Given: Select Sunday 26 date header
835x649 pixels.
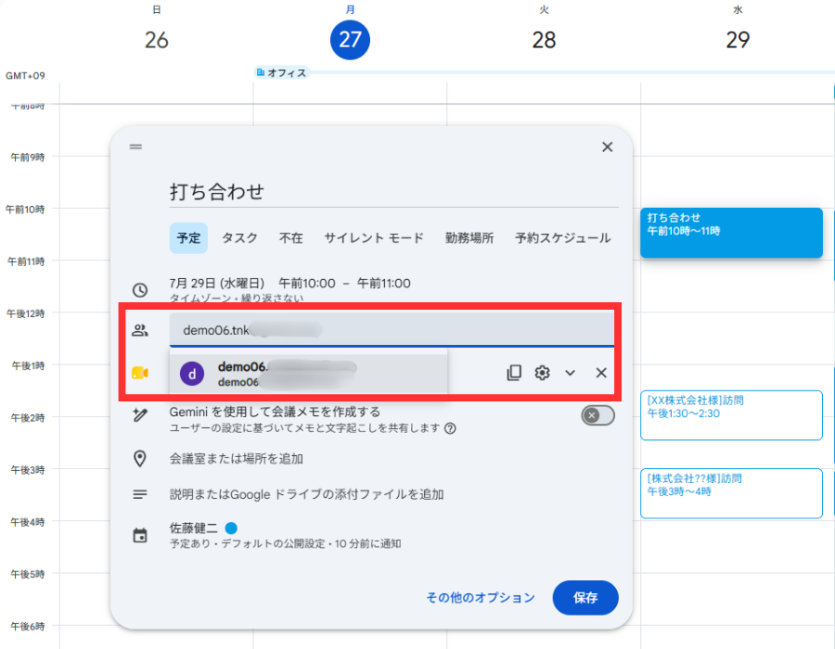Looking at the screenshot, I should (157, 40).
